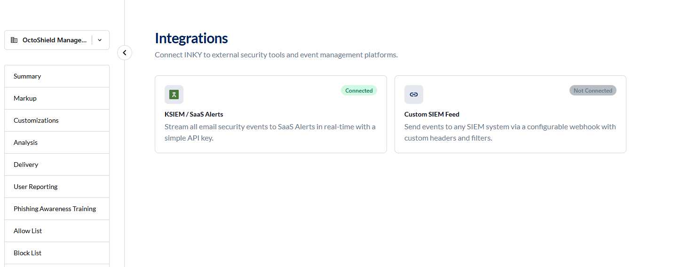This screenshot has height=267, width=688.
Task: Open the Markup menu item
Action: tap(57, 98)
